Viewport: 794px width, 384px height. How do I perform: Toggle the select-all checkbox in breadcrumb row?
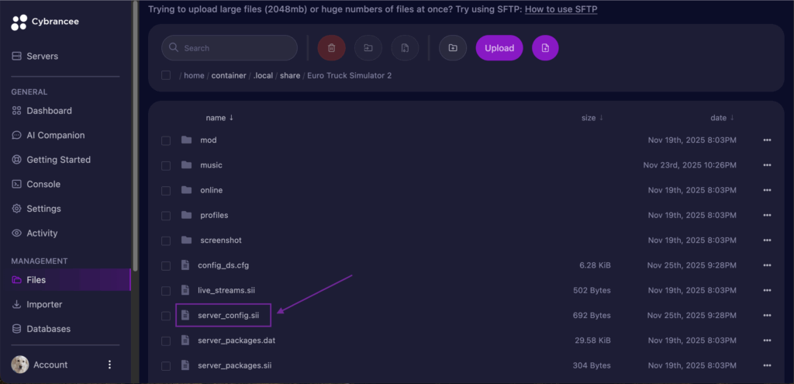point(166,75)
